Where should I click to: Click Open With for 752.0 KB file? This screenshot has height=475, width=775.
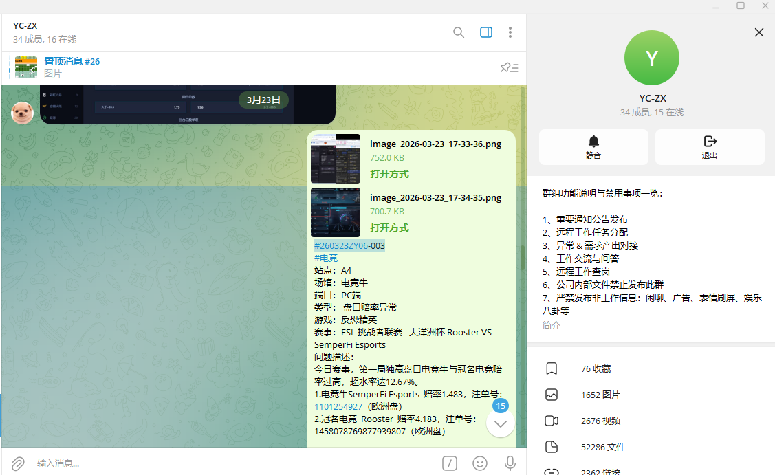click(x=389, y=174)
